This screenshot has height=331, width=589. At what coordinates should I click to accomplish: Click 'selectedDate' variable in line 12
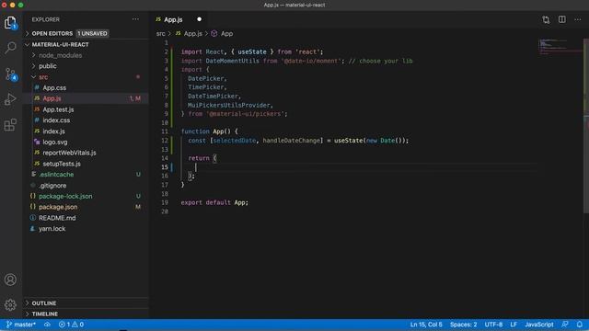click(x=235, y=141)
